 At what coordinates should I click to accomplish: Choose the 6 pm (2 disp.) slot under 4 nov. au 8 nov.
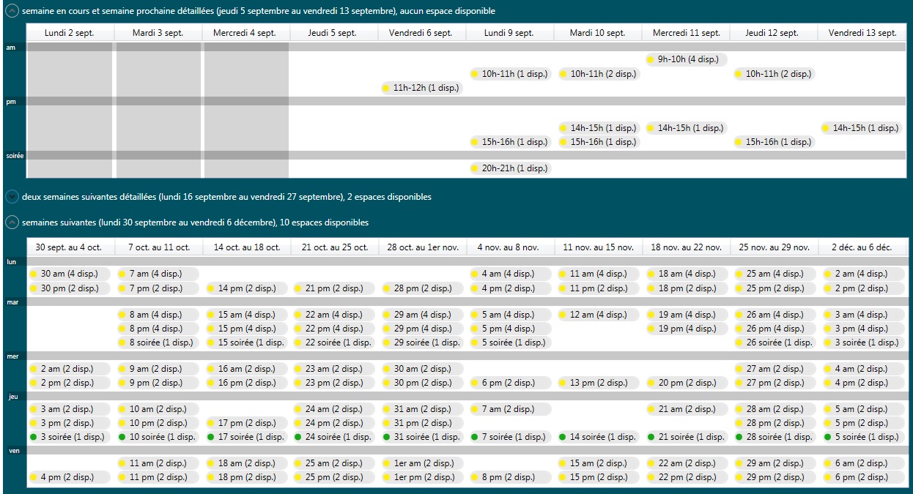point(509,383)
